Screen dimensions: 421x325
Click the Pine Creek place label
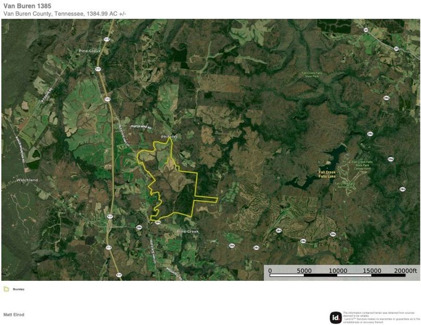[x=188, y=231]
